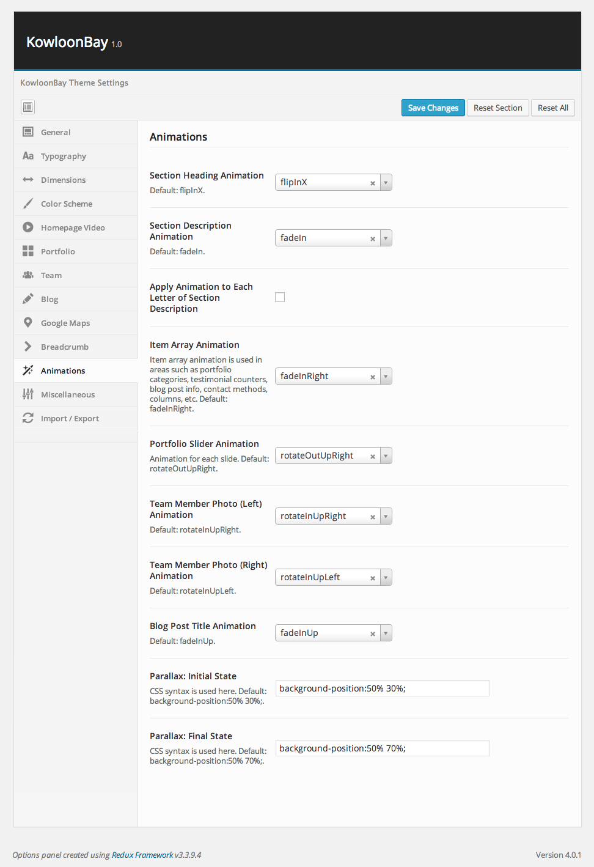Click the Reset Section button

click(x=497, y=108)
